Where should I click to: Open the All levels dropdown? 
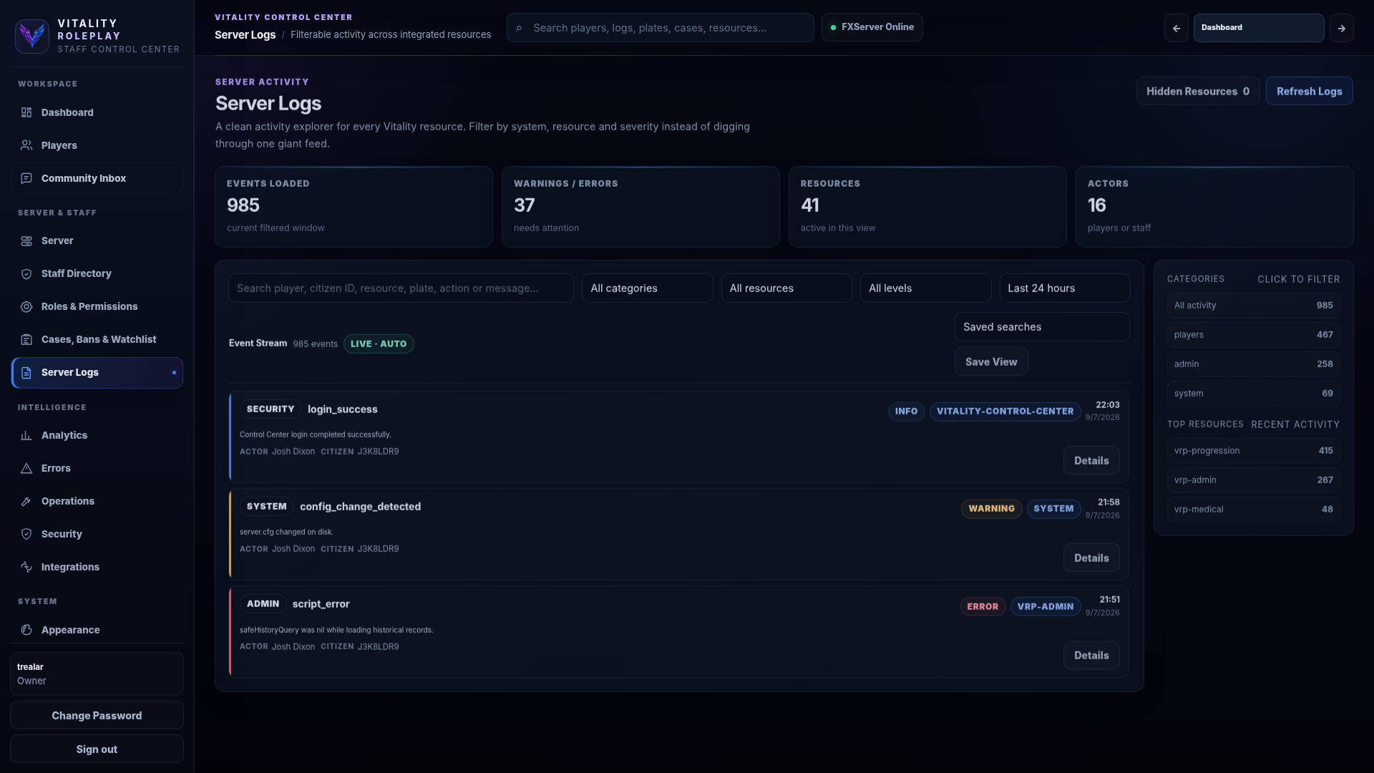[925, 288]
